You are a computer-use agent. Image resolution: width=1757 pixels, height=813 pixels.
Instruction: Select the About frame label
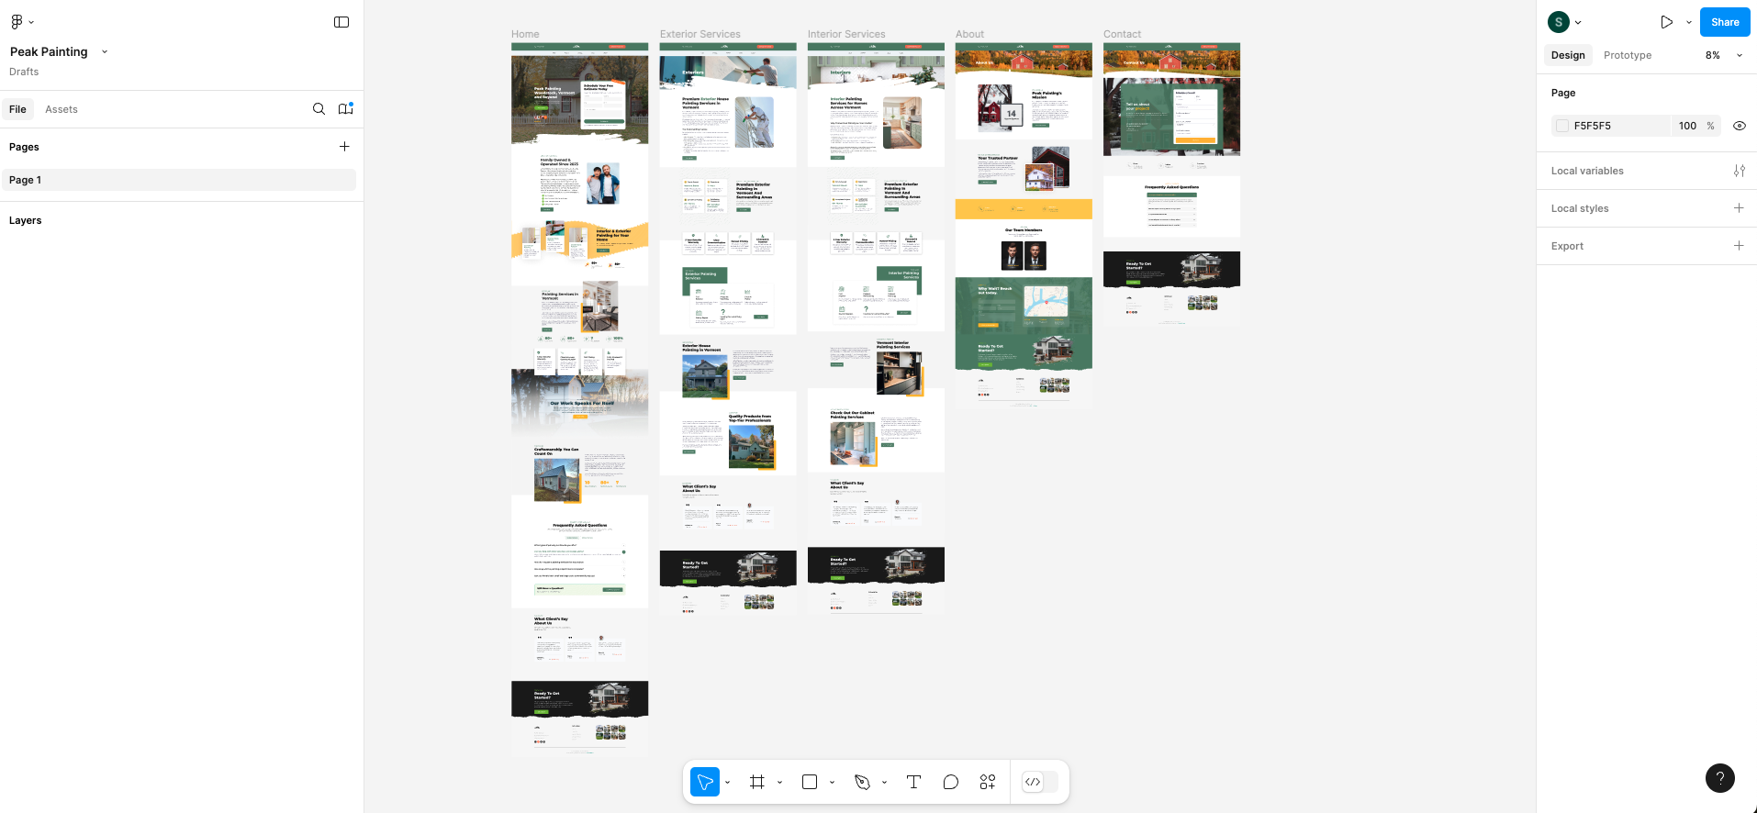(969, 34)
